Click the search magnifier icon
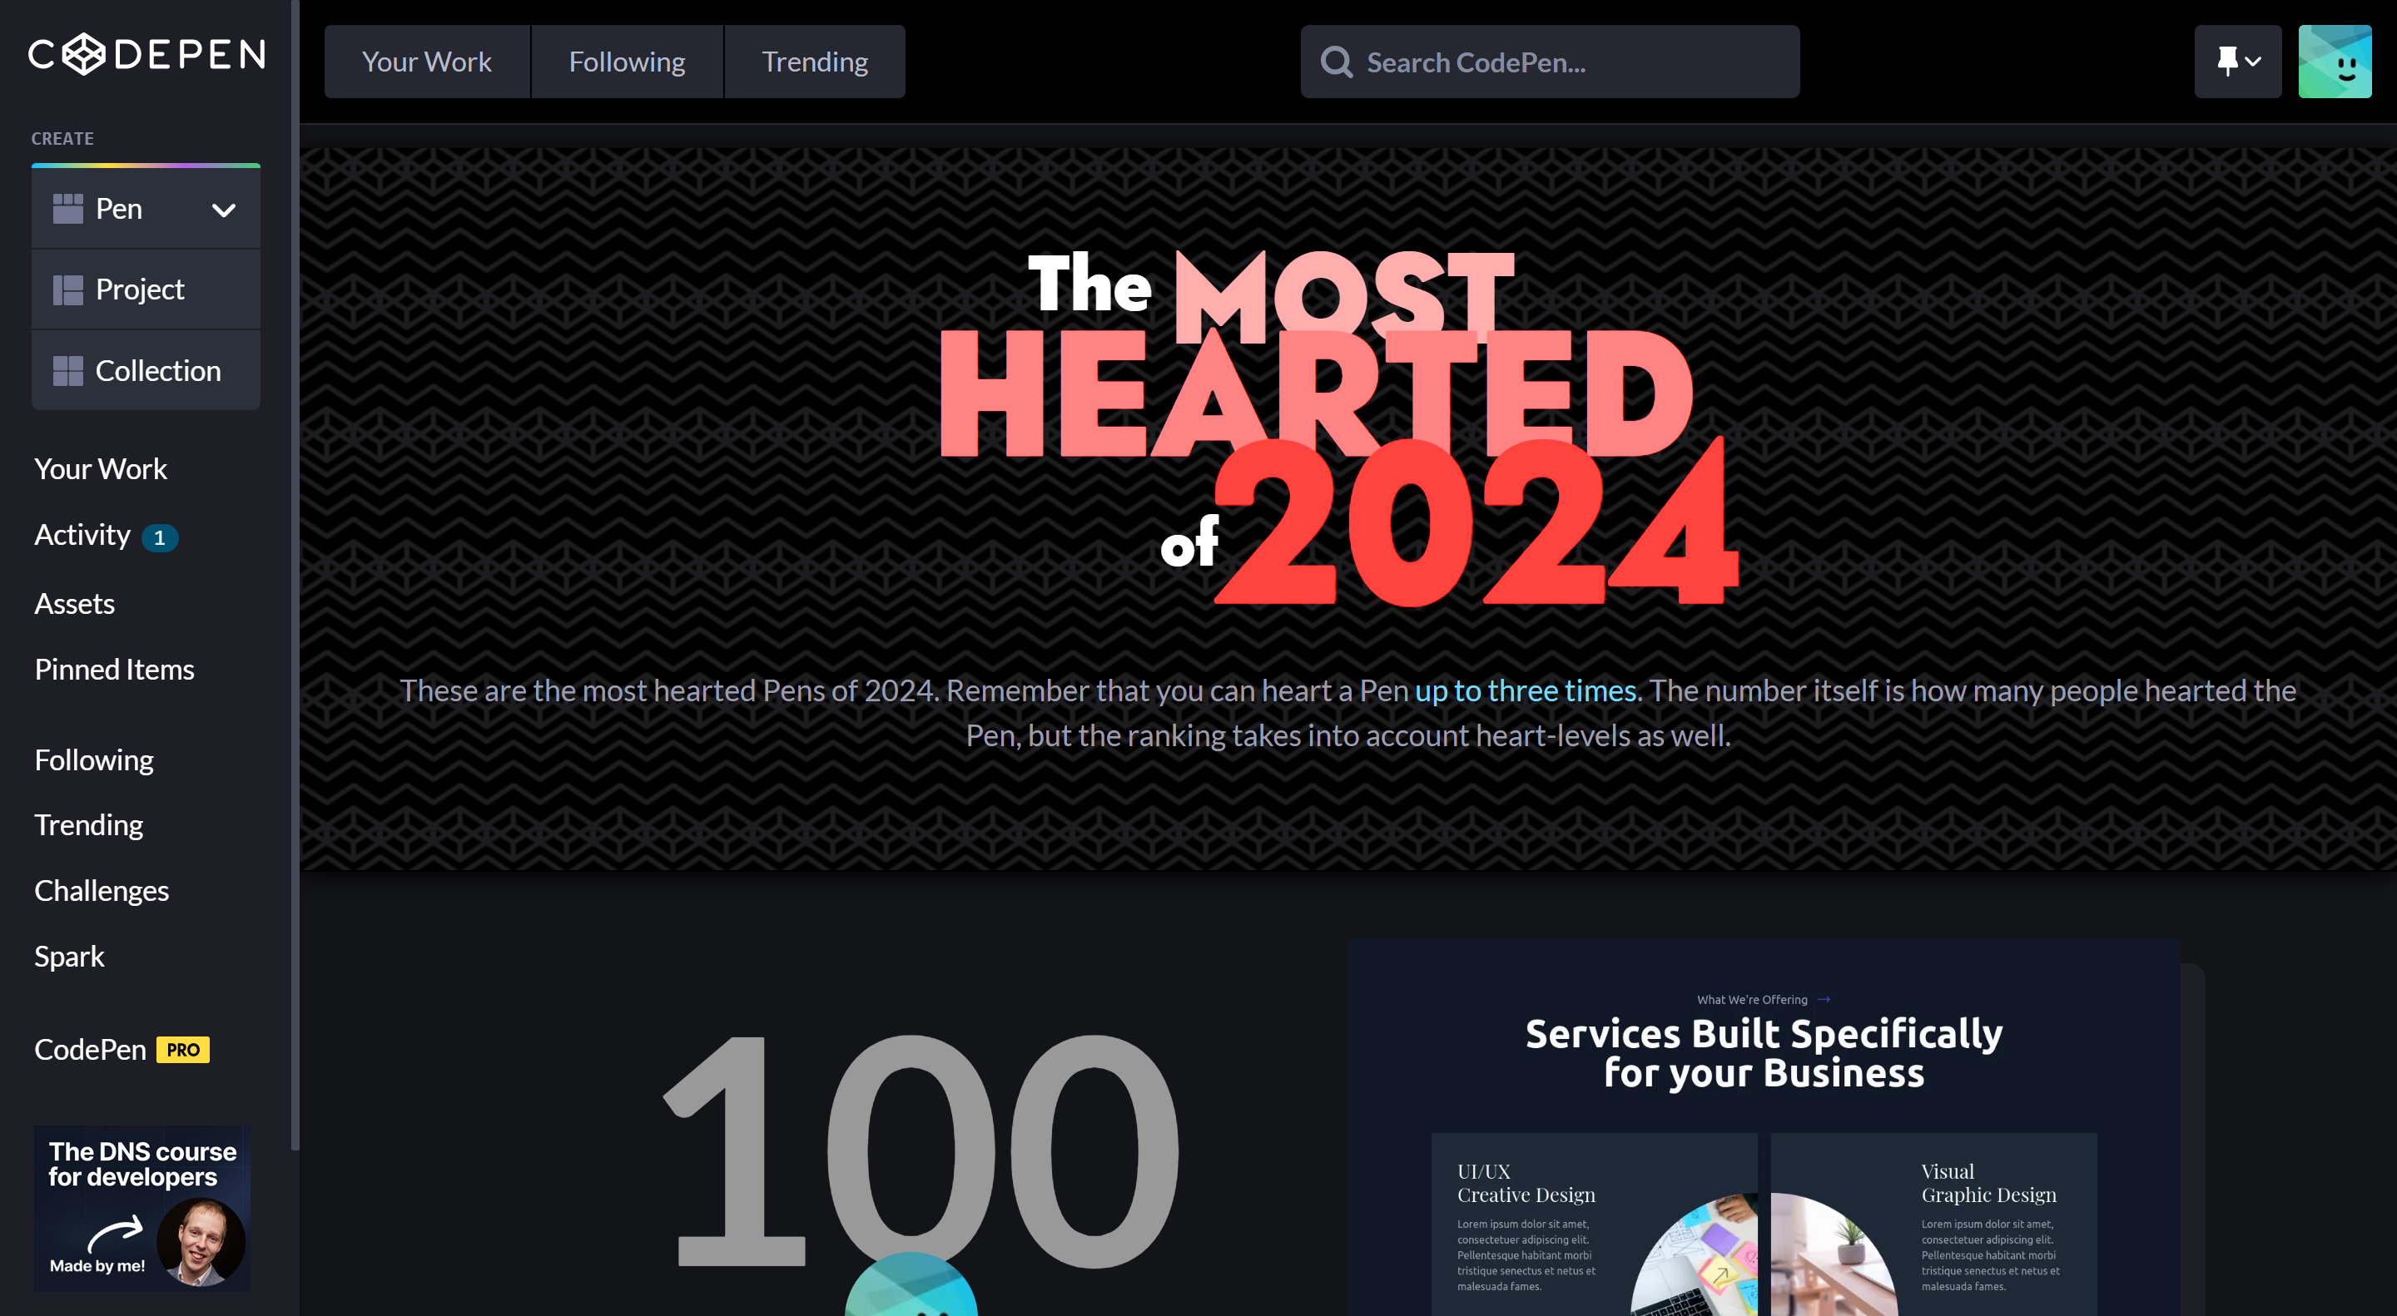This screenshot has width=2397, height=1316. point(1336,62)
